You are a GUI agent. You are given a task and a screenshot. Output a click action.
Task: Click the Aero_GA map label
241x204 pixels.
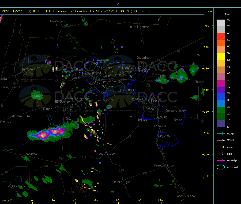pos(160,126)
